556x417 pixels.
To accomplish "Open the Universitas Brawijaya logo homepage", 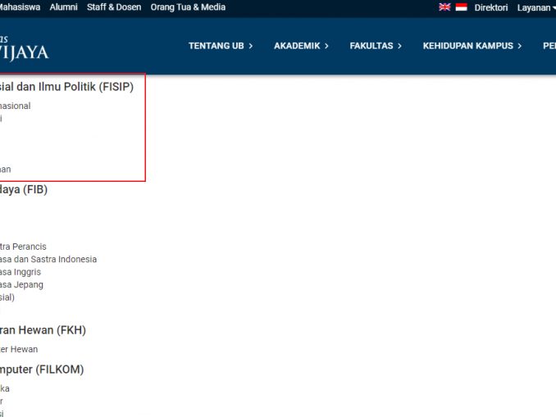I will (24, 48).
